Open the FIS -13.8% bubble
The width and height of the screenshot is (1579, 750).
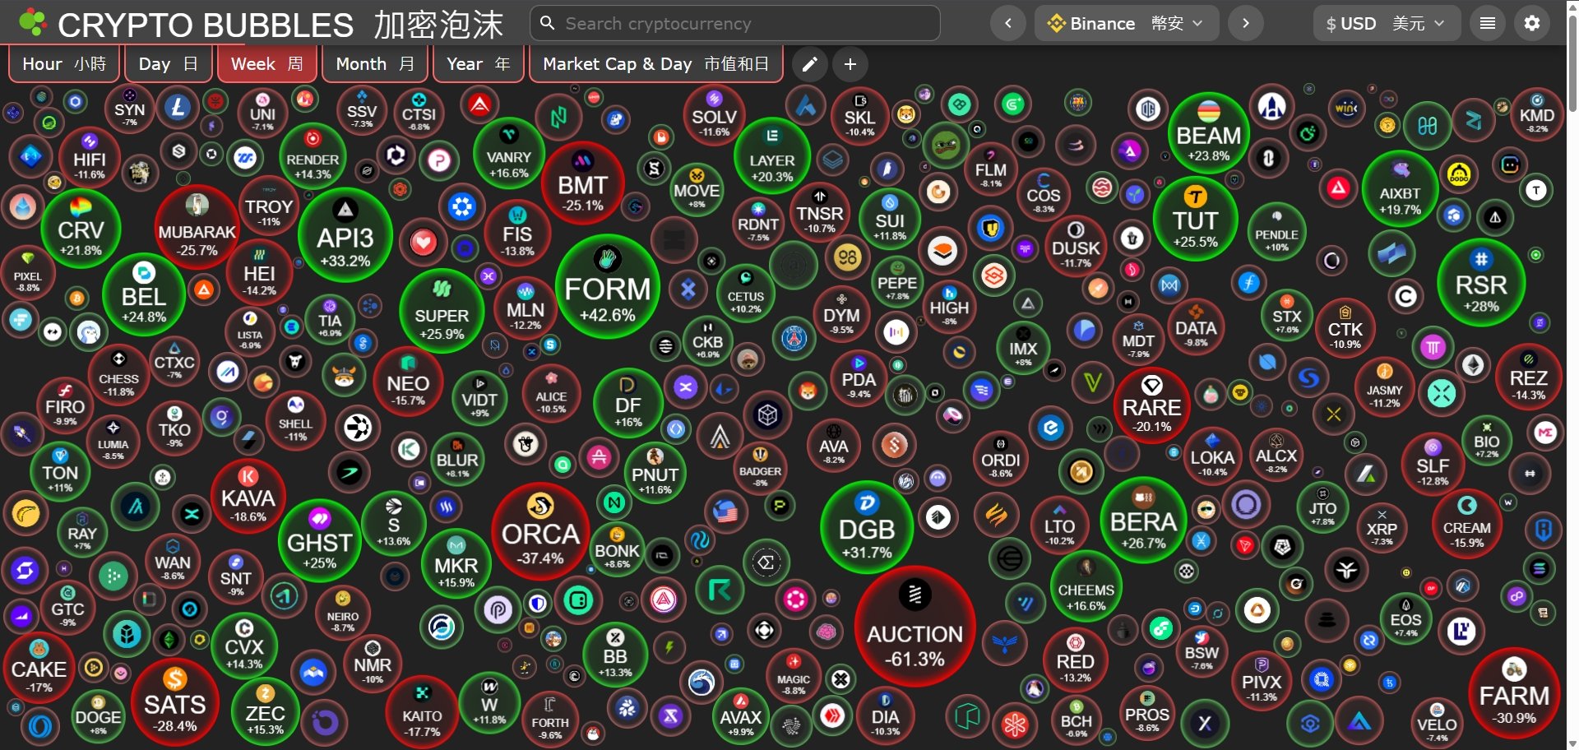[x=517, y=231]
